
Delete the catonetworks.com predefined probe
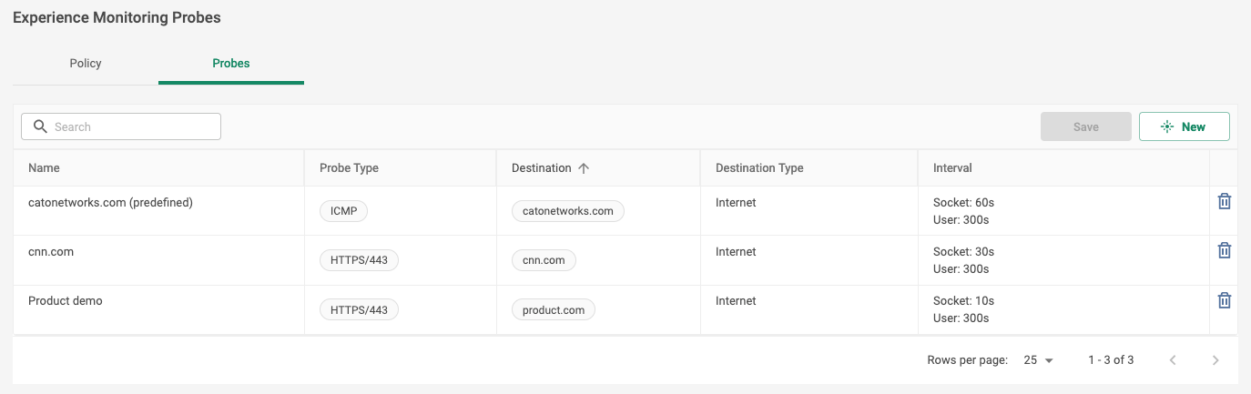coord(1225,202)
